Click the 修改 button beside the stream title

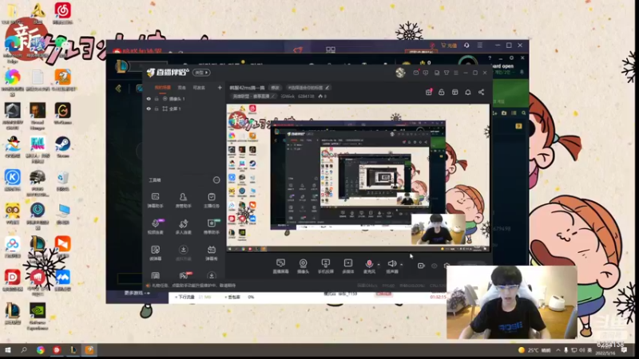[x=275, y=88]
